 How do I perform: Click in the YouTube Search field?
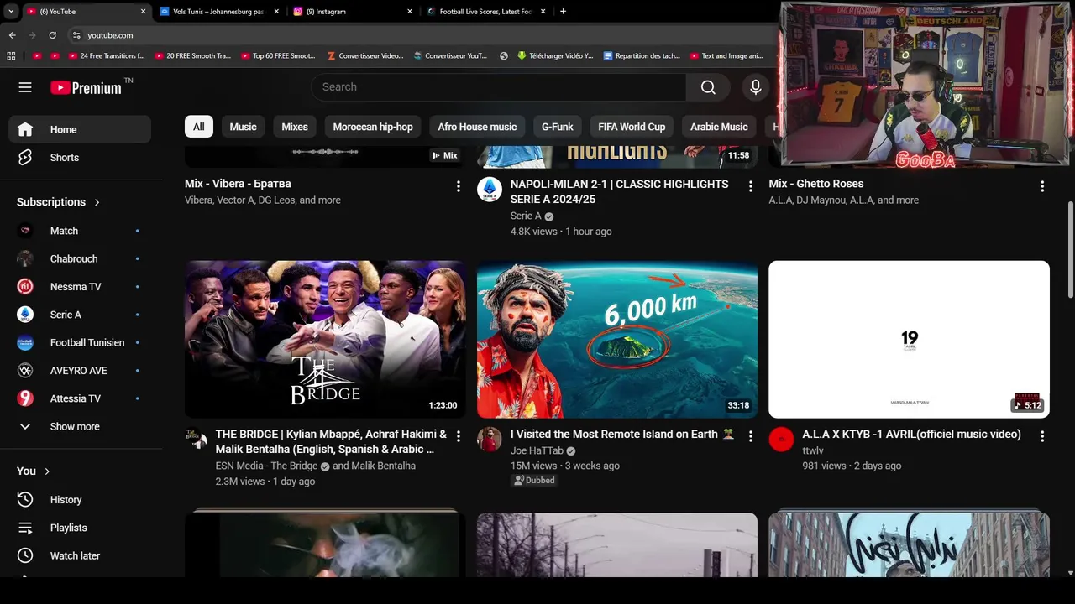tap(499, 87)
